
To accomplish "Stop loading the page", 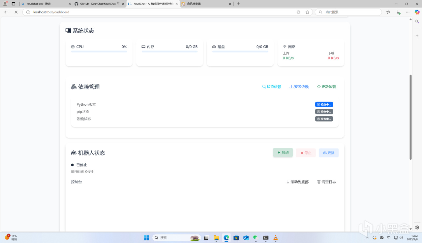I will coord(16,12).
